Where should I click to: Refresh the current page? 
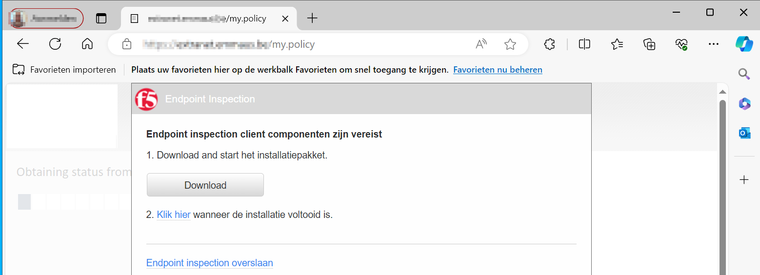(55, 44)
